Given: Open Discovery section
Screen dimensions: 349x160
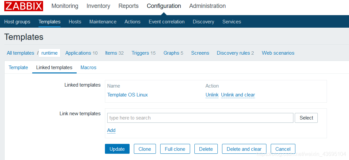Looking at the screenshot, I should coord(203,22).
